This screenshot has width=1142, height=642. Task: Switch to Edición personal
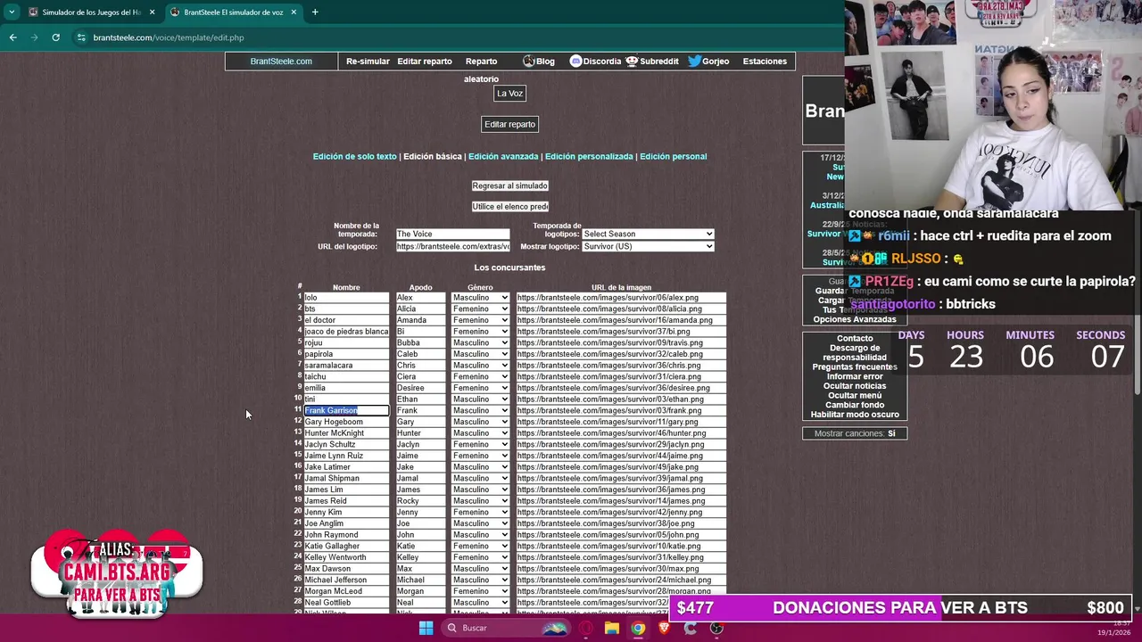[674, 157]
